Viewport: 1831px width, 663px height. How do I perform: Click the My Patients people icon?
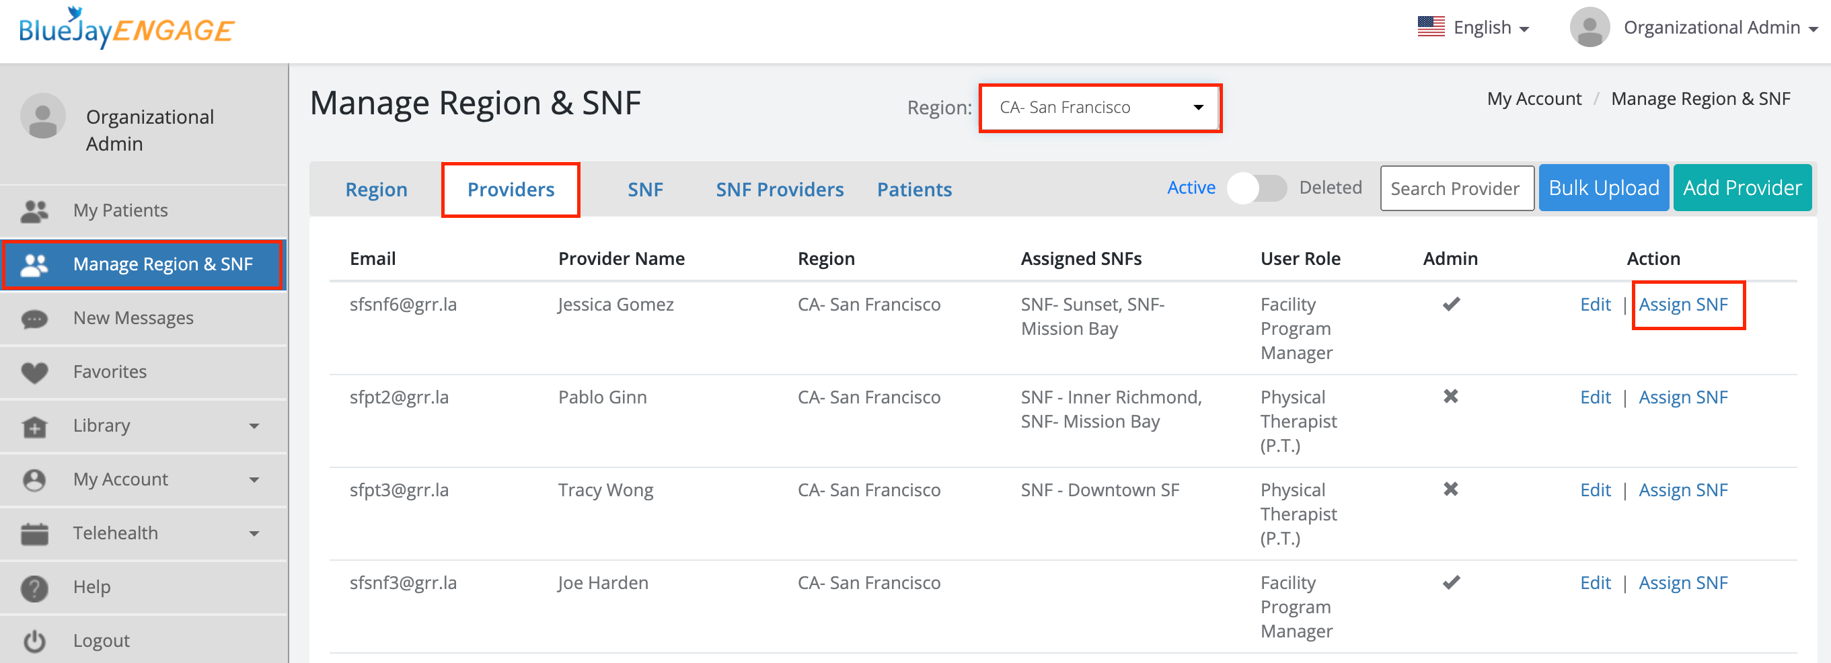click(x=34, y=211)
